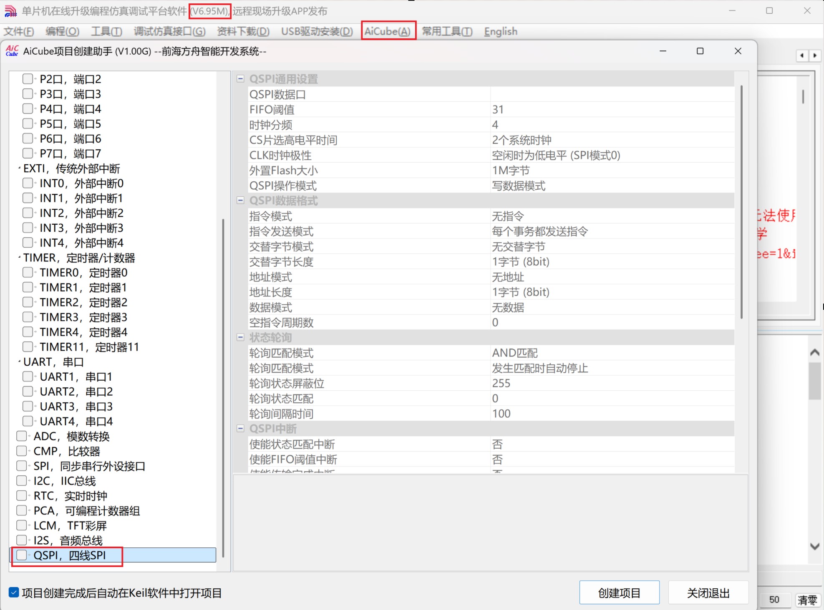Click the main window app logo icon

pos(10,11)
